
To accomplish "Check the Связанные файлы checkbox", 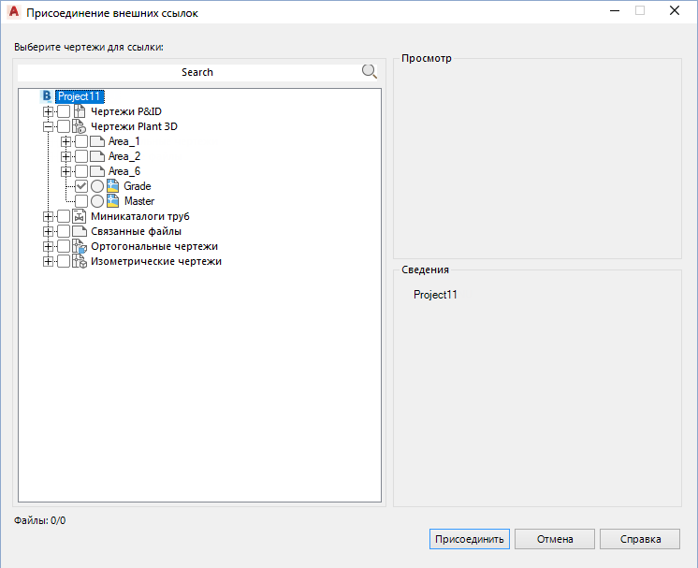I will (64, 231).
